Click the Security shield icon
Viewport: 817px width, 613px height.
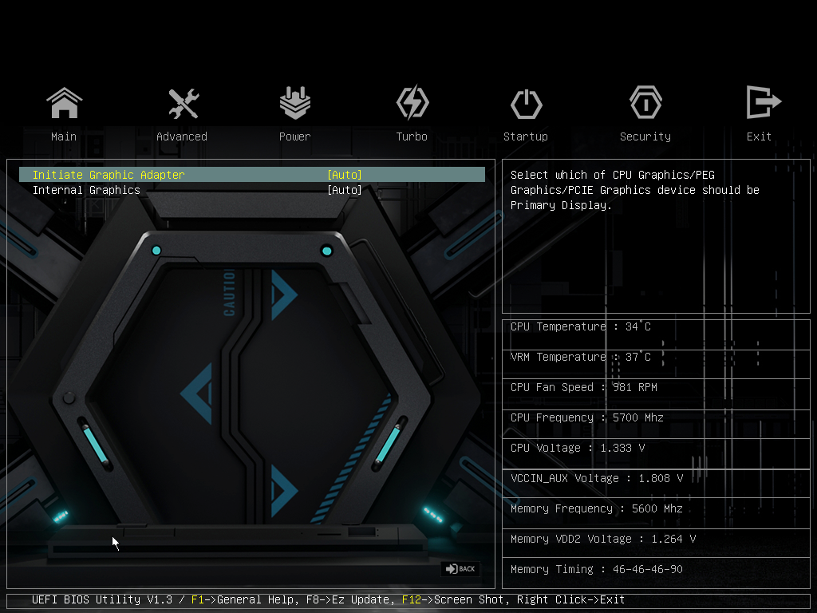tap(645, 103)
